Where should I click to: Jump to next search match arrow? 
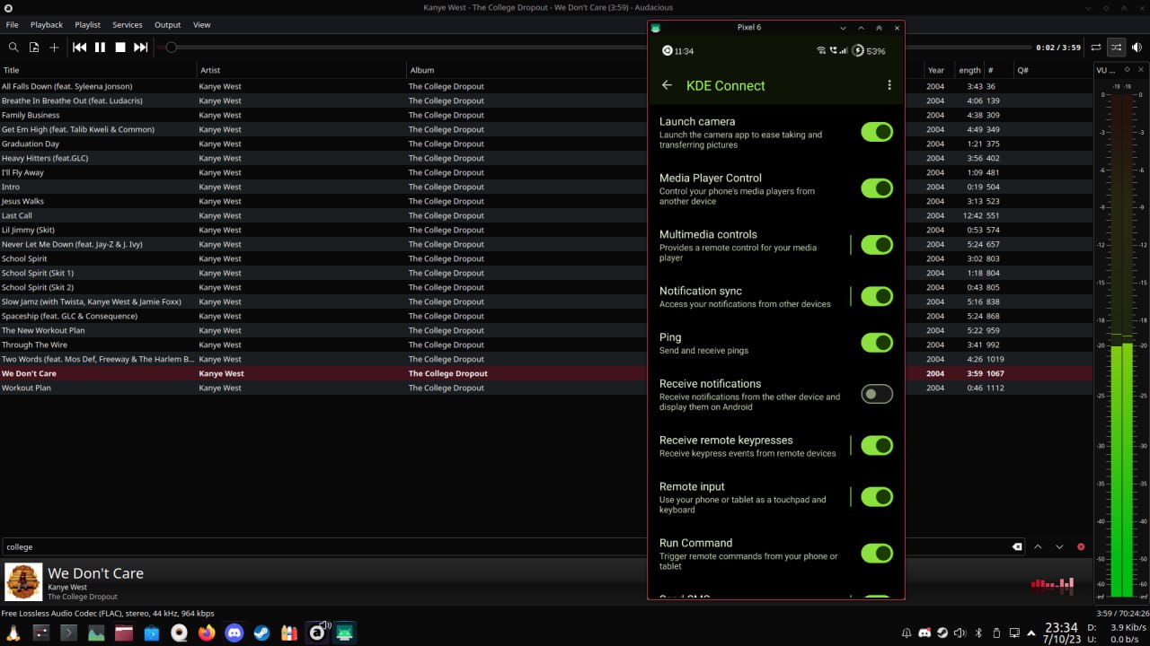pyautogui.click(x=1059, y=546)
